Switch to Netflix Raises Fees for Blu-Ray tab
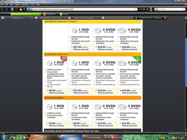Viewport: 187px width, 140px height. pos(118,18)
